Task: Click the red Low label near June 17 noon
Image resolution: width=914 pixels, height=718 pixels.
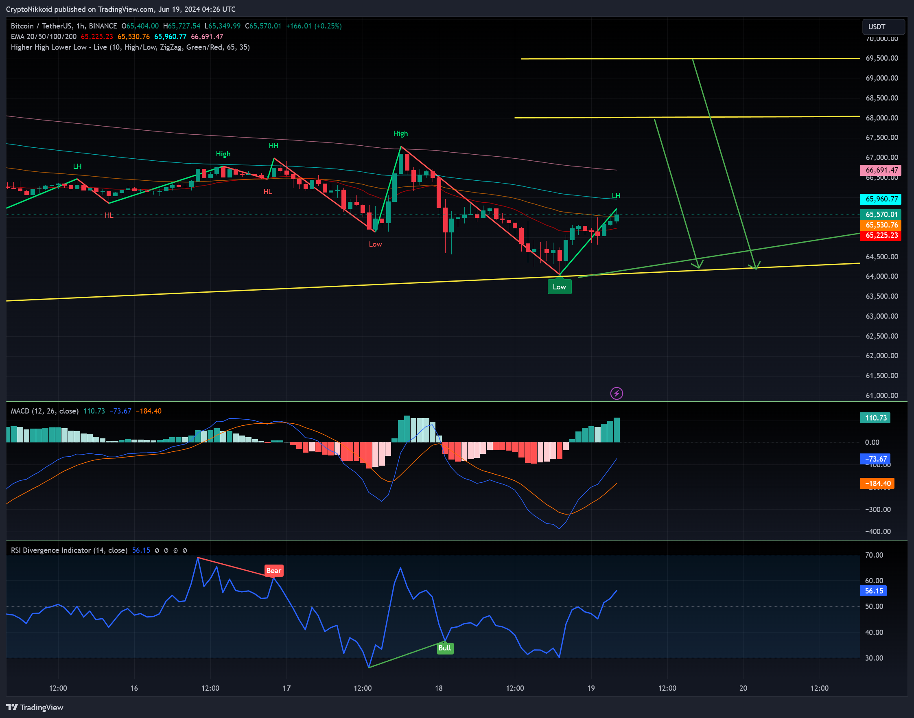Action: coord(375,244)
